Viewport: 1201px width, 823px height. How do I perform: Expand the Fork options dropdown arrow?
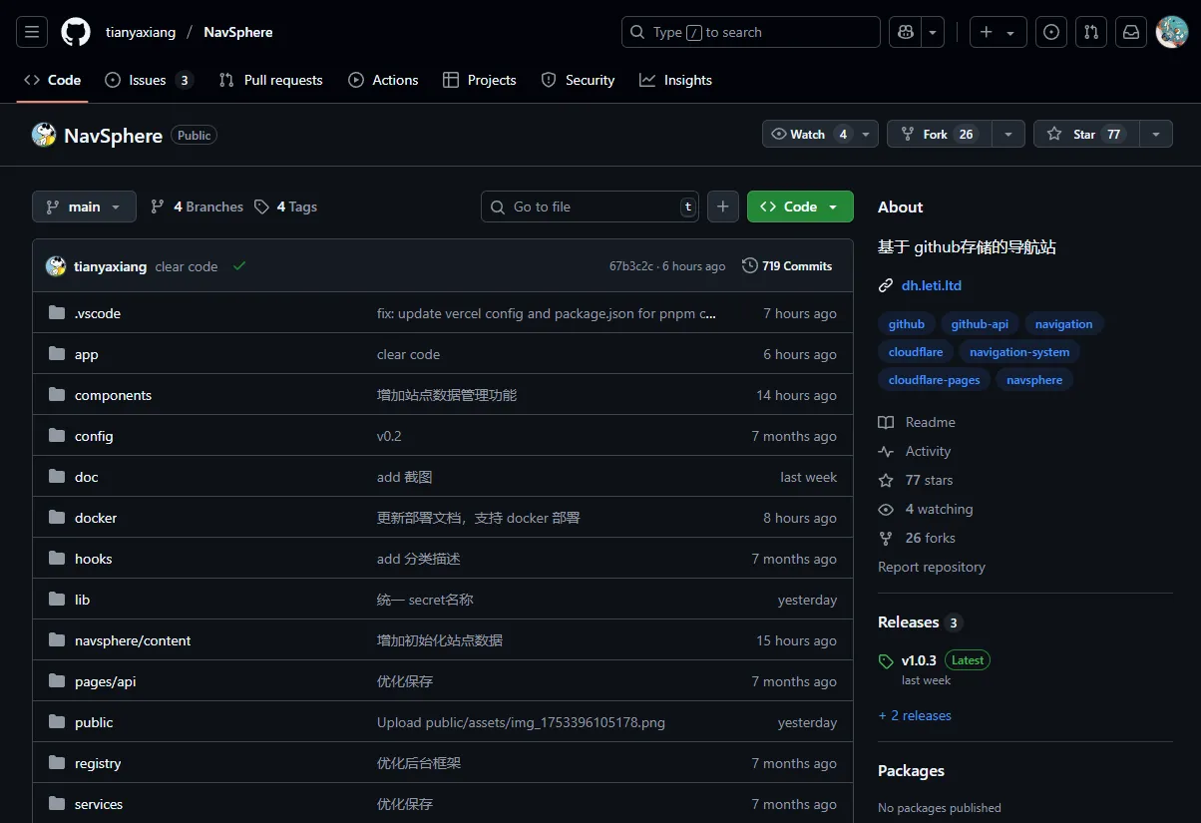point(1008,135)
